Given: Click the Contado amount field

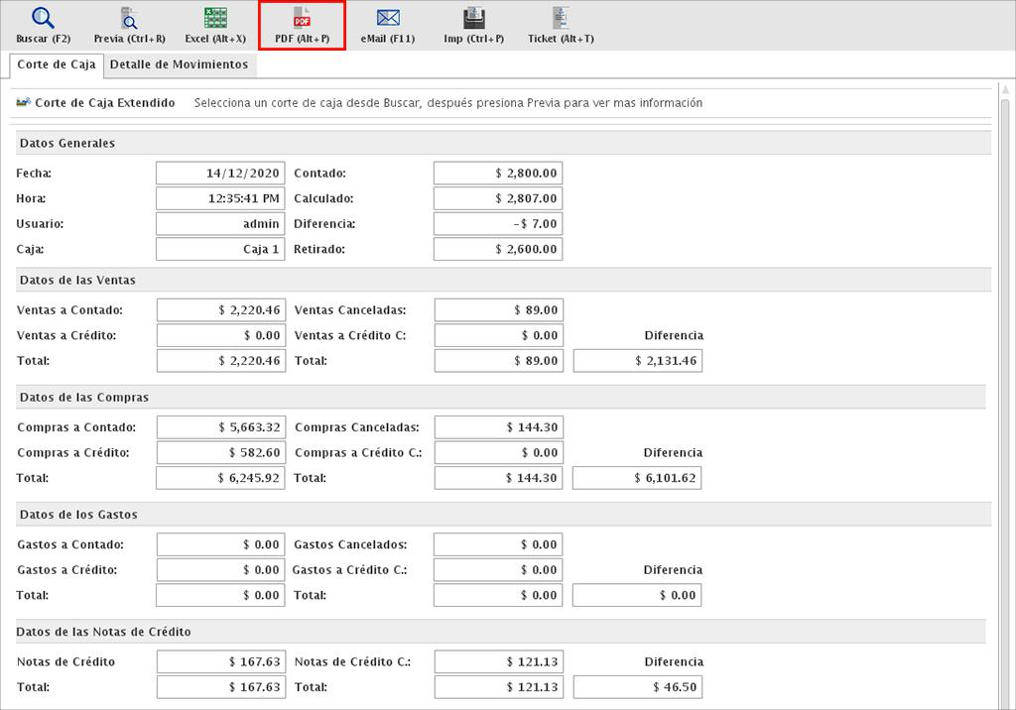Looking at the screenshot, I should 498,173.
